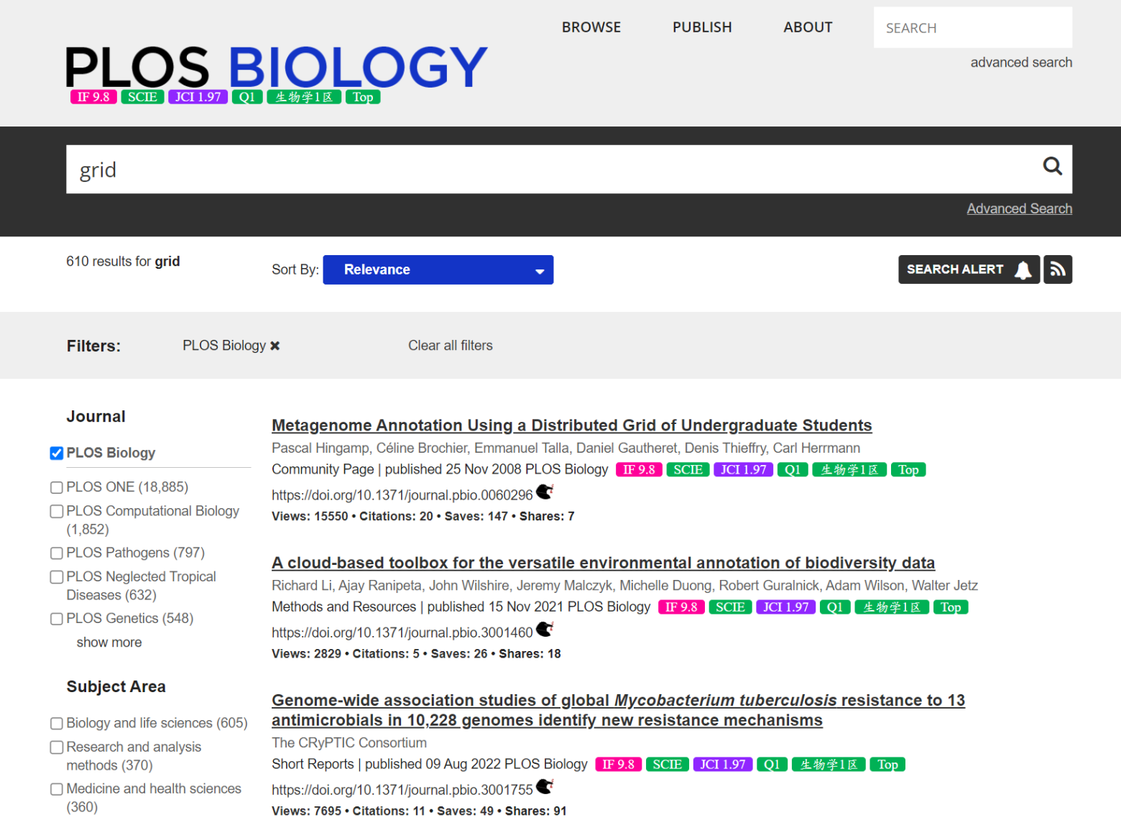Enable the PLOS ONE journal checkbox
1121x820 pixels.
point(56,487)
